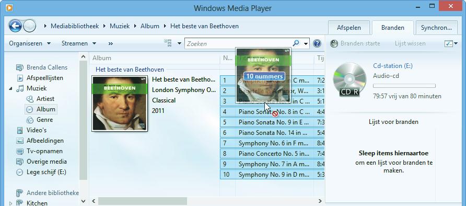Click the magnifier search icon
This screenshot has height=206, width=466.
296,43
